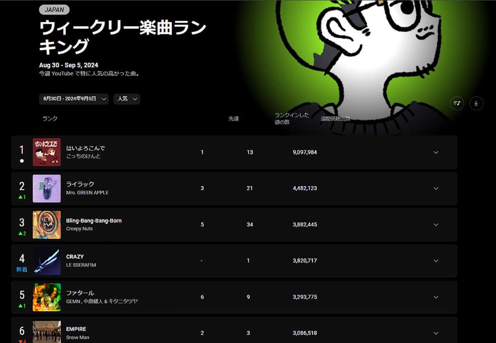Download the weekly chart data
Image resolution: width=496 pixels, height=343 pixels.
click(x=476, y=103)
